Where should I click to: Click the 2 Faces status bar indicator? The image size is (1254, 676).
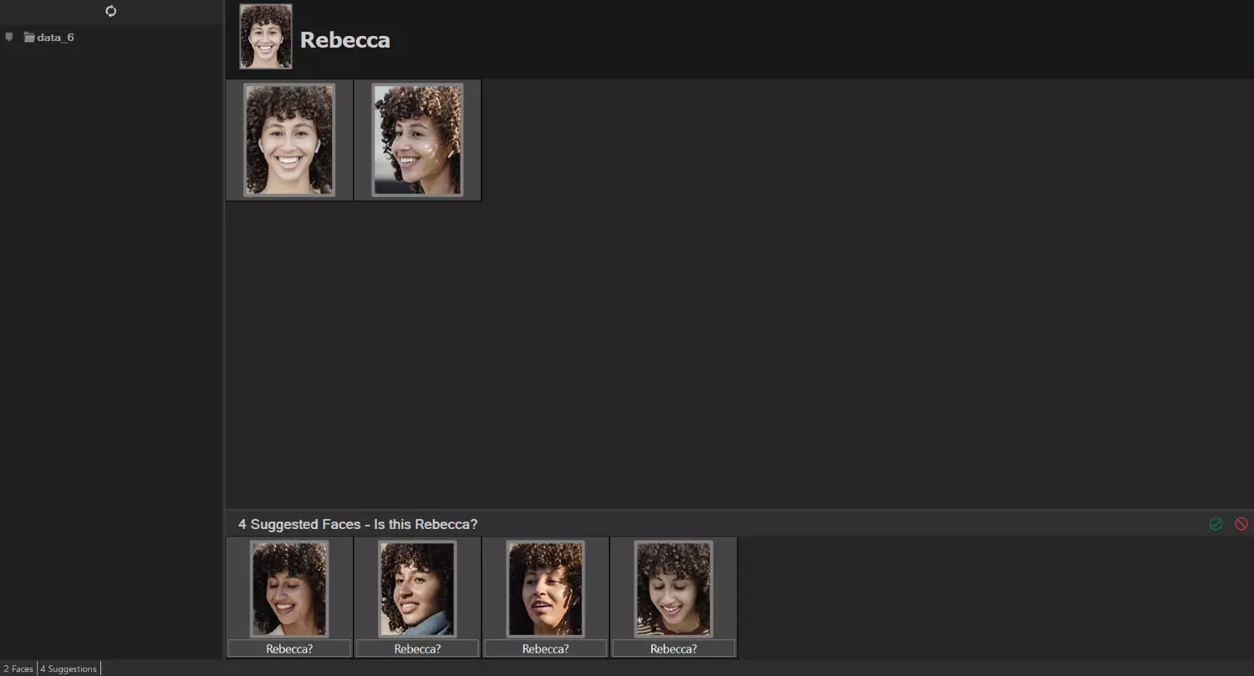point(18,668)
